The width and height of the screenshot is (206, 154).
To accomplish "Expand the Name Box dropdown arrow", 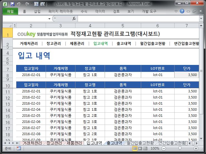I will [49, 19].
